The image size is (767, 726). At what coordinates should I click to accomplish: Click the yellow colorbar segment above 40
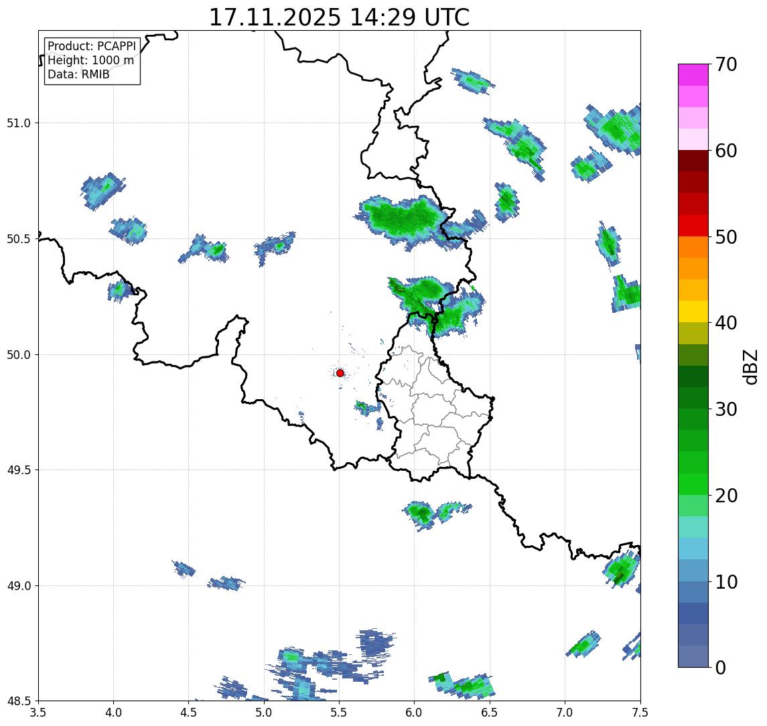tap(693, 311)
